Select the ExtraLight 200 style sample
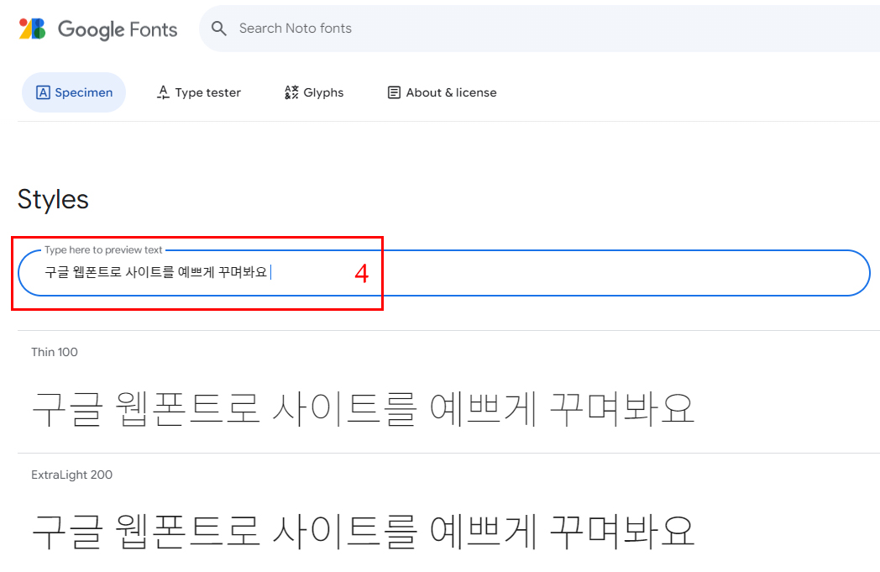 72,475
